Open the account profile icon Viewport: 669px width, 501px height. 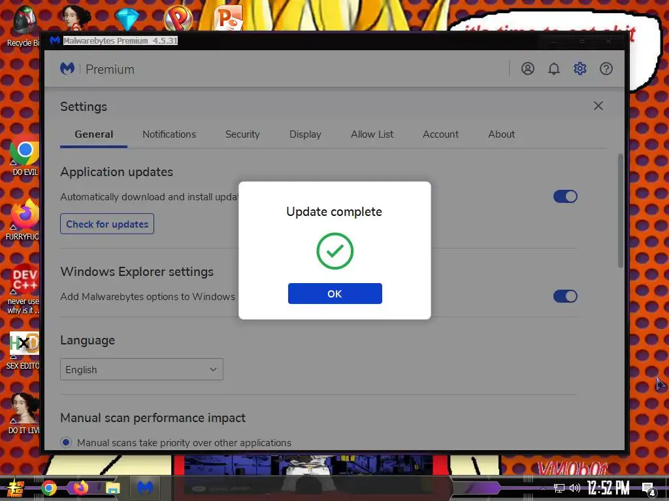pyautogui.click(x=527, y=68)
